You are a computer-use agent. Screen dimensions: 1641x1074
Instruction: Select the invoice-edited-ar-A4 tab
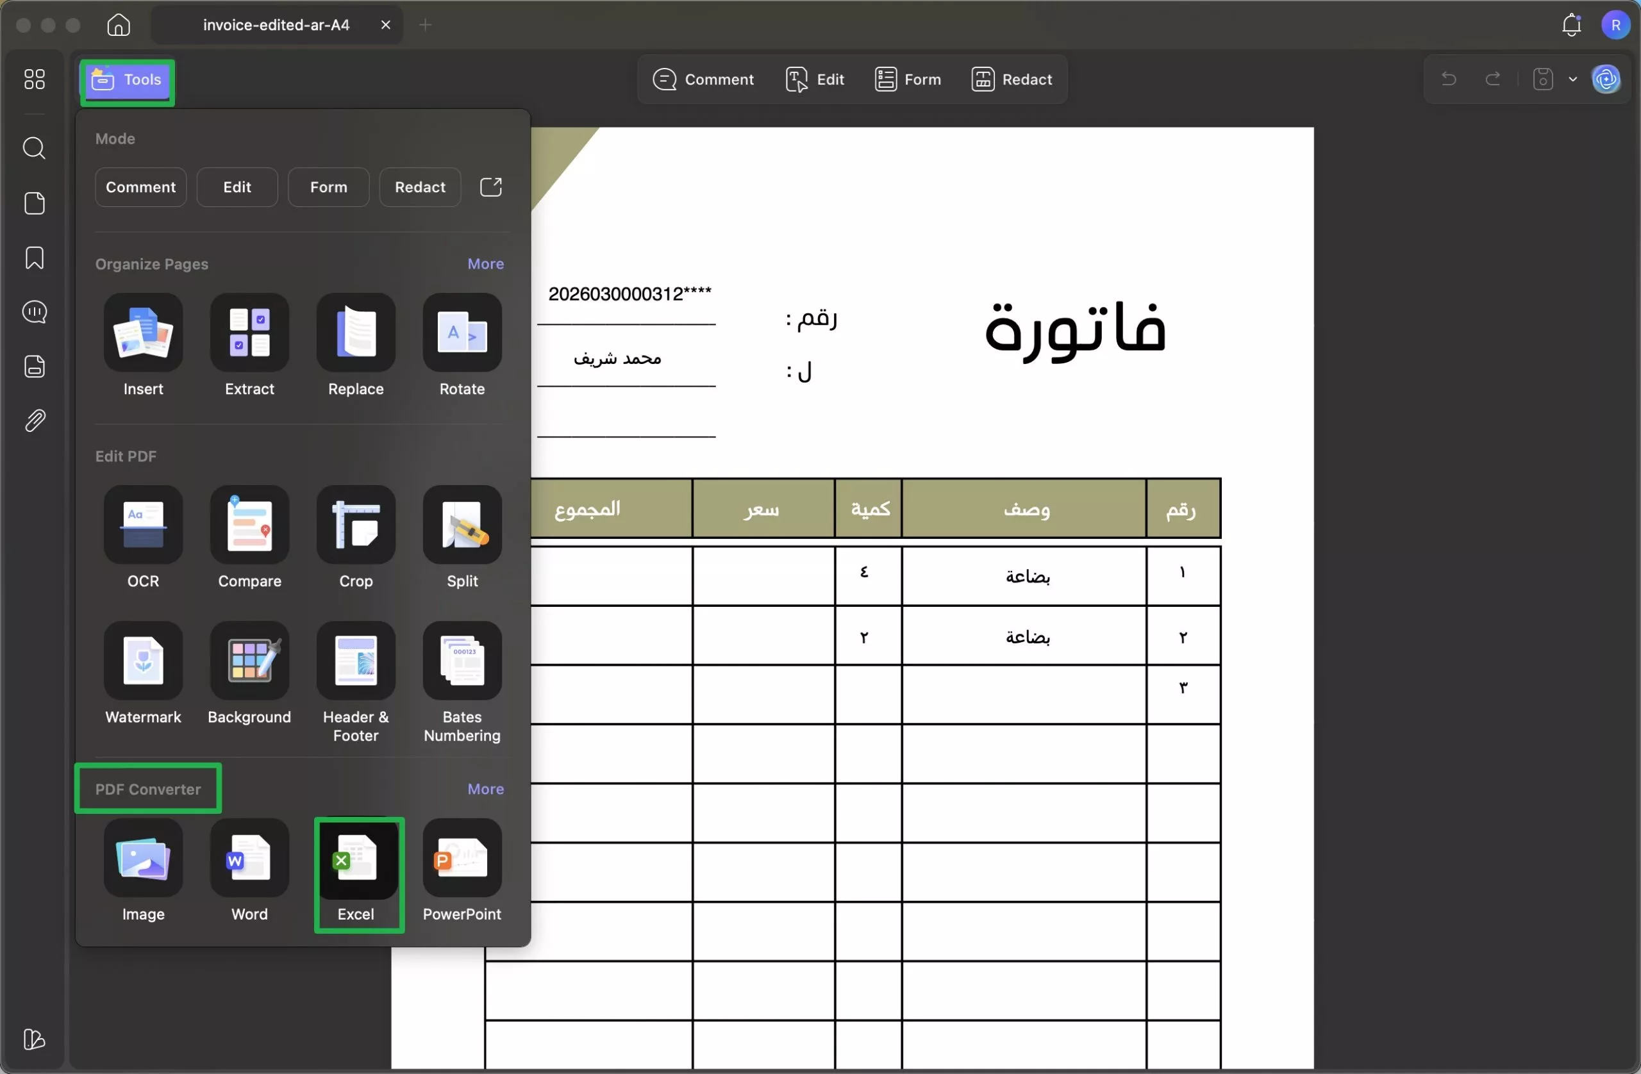(x=275, y=24)
